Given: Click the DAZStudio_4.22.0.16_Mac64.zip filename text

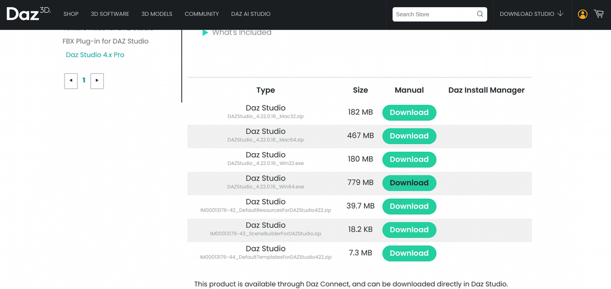Looking at the screenshot, I should point(266,140).
